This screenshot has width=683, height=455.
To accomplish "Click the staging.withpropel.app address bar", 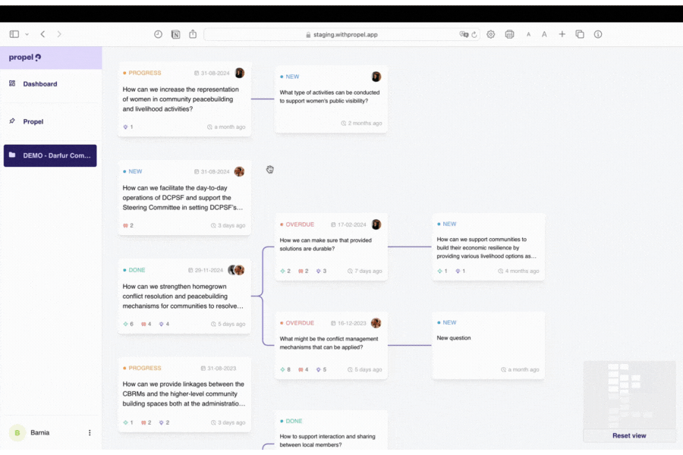I will point(341,33).
